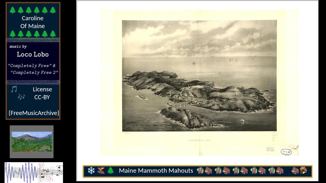This screenshot has width=326, height=183.
Task: Click the 'Loco Lobo' artist name
Action: coord(33,54)
